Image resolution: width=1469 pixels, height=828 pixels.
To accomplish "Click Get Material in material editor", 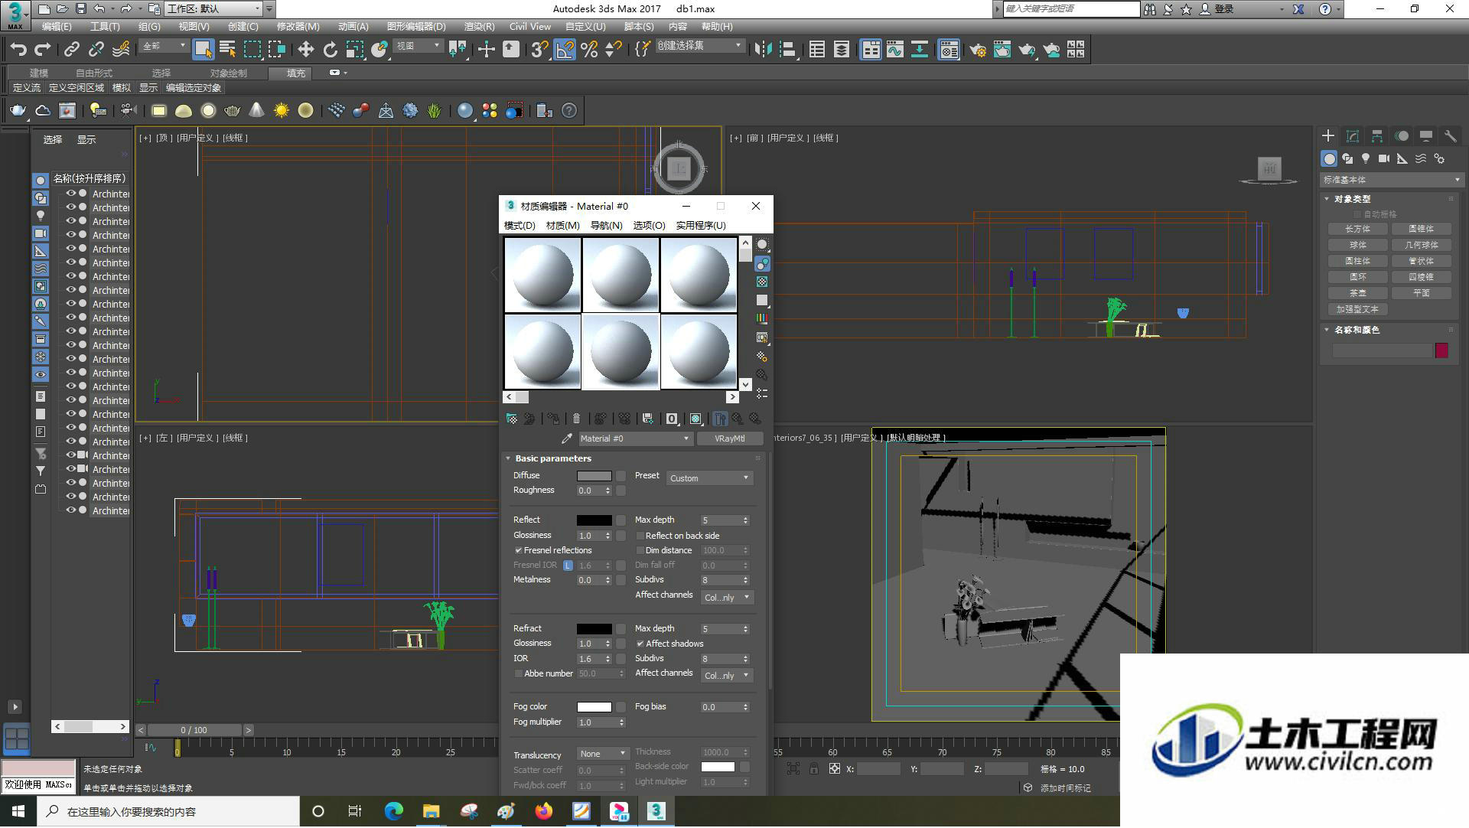I will point(512,419).
